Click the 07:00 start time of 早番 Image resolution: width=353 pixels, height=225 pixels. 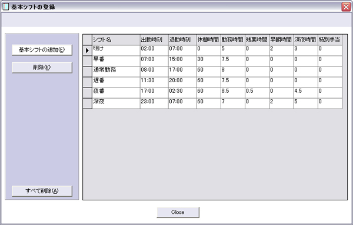point(154,61)
